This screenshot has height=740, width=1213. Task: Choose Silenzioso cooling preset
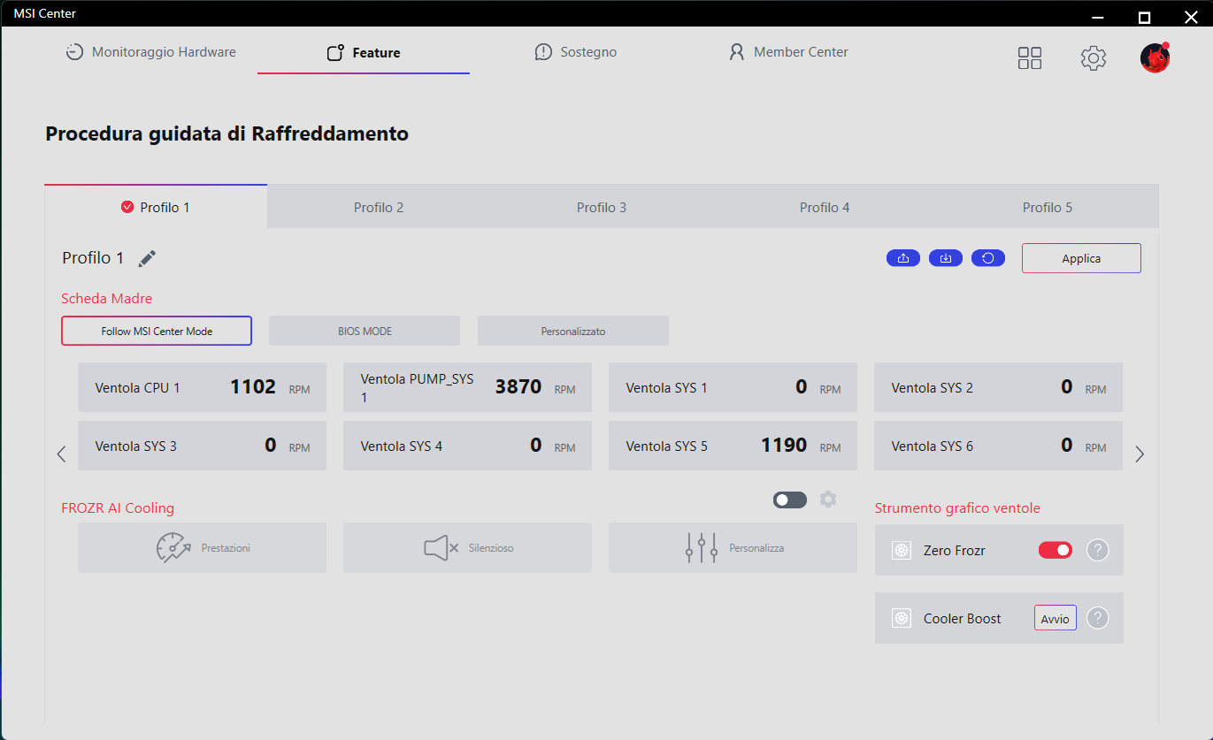pyautogui.click(x=467, y=548)
